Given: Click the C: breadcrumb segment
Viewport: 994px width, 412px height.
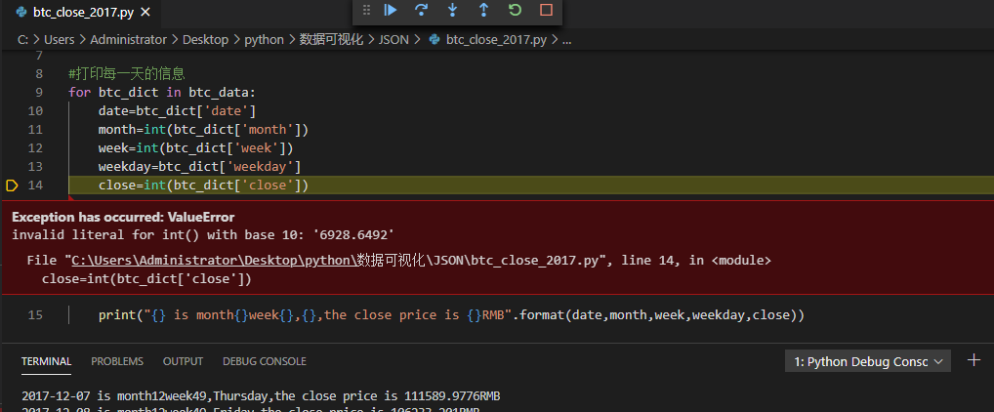Looking at the screenshot, I should 22,39.
